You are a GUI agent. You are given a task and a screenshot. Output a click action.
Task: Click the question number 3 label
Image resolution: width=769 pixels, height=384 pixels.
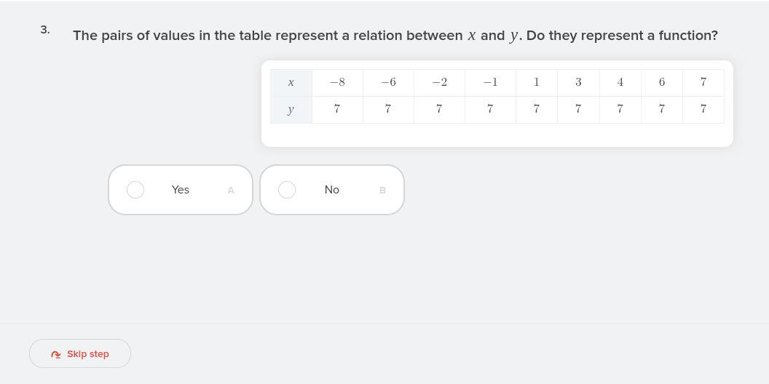click(45, 30)
